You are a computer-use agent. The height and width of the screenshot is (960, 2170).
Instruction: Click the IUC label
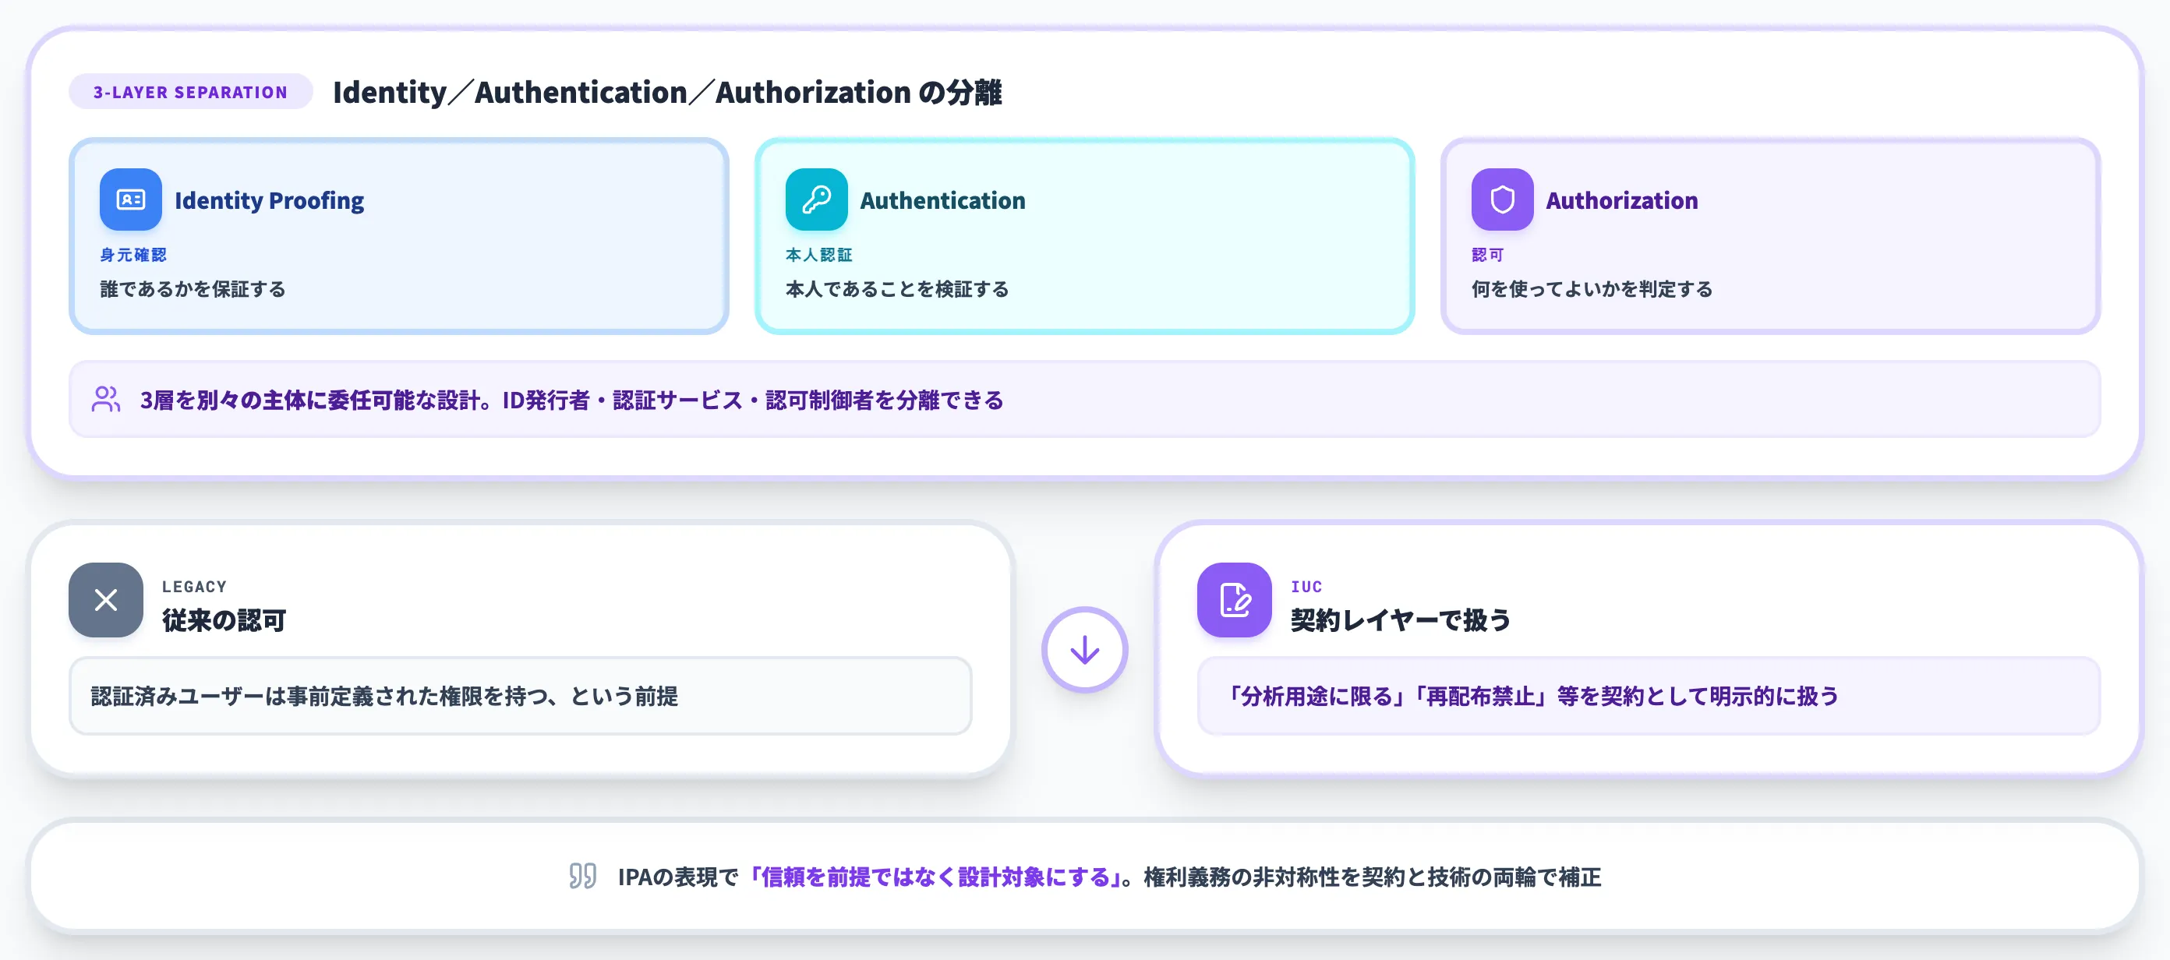click(1306, 586)
